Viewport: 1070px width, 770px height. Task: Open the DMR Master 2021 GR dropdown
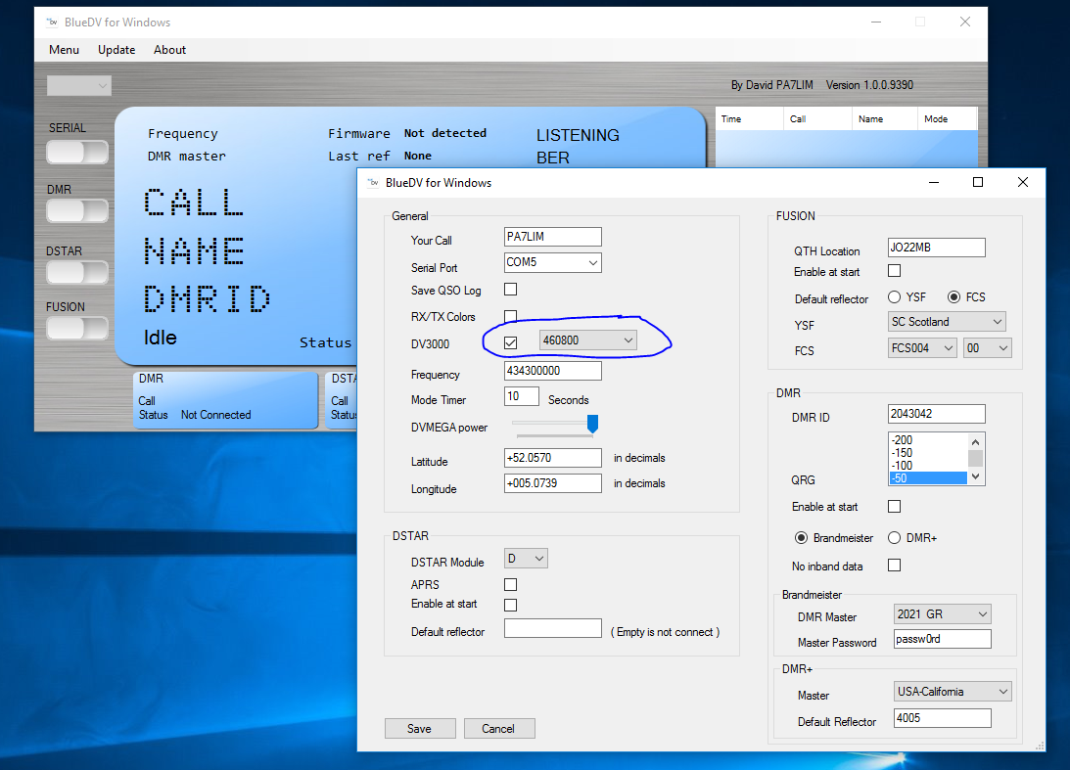943,613
